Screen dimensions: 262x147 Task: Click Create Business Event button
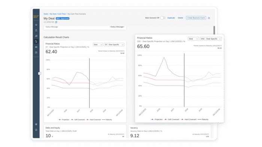click(196, 18)
